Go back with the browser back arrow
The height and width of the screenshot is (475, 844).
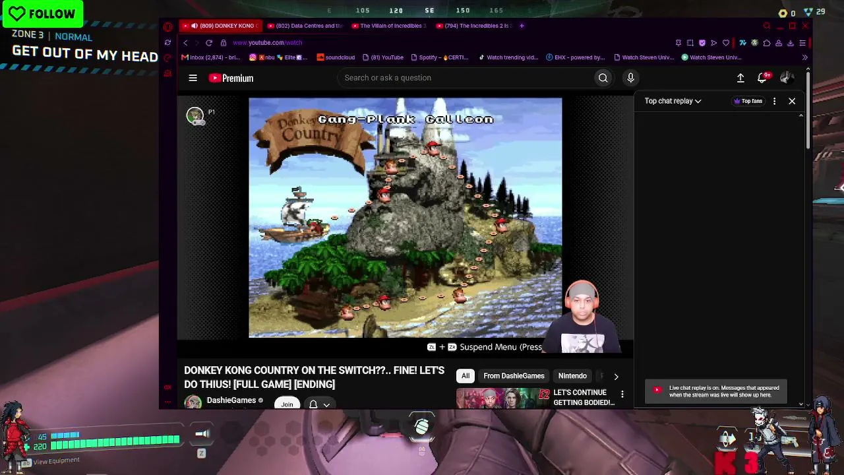point(185,43)
